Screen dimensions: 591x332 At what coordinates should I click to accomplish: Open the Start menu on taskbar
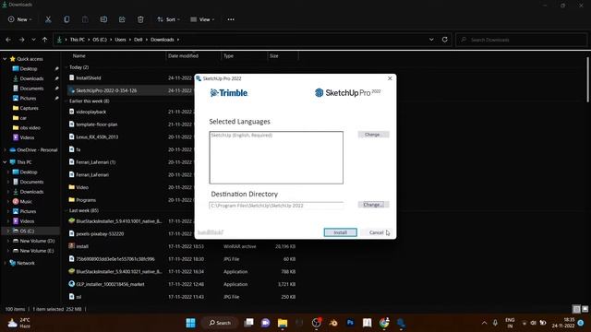(191, 323)
